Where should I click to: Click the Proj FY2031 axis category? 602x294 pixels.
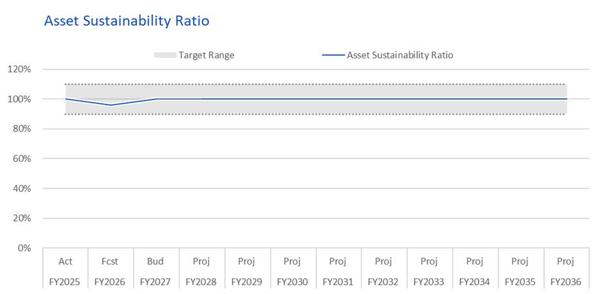338,272
